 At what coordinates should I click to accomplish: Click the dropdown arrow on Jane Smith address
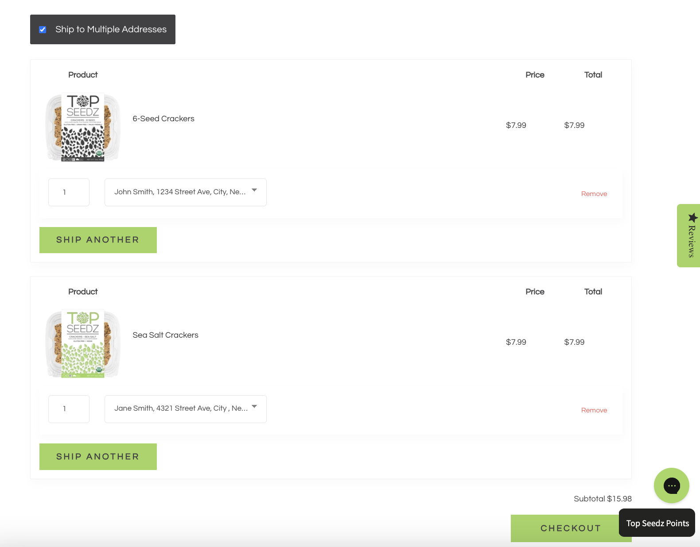(x=254, y=407)
